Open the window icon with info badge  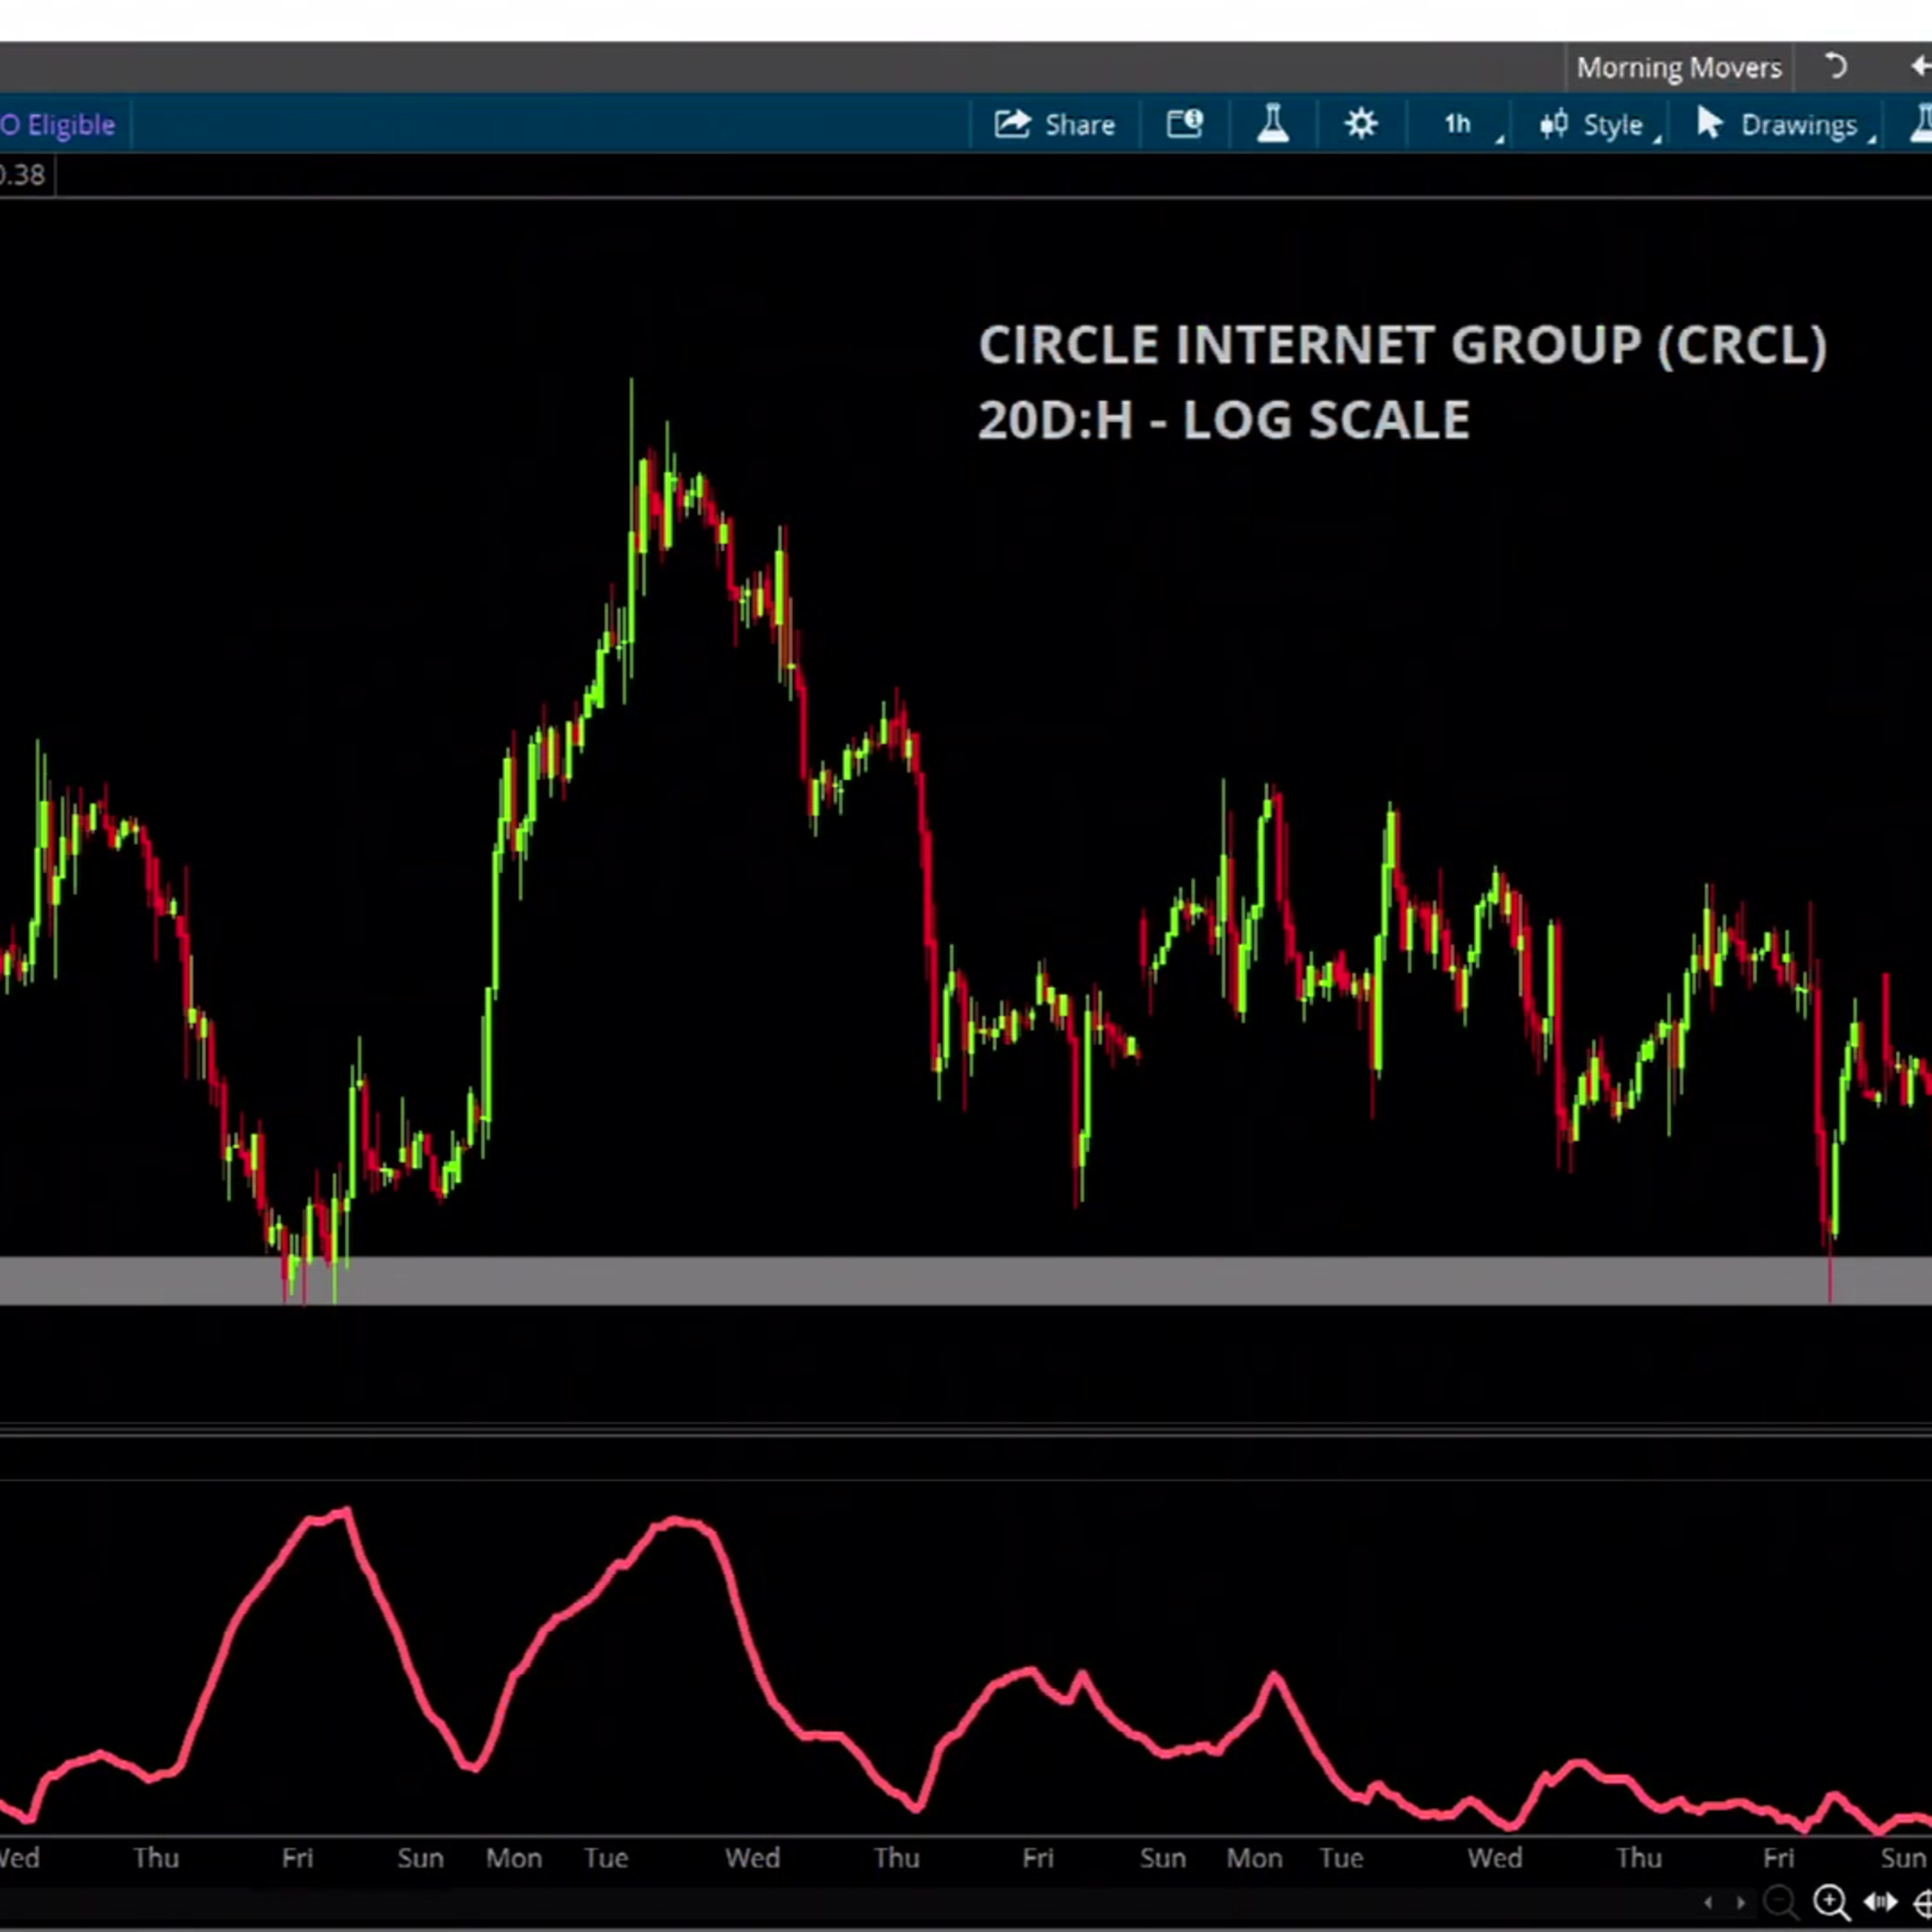[1184, 124]
